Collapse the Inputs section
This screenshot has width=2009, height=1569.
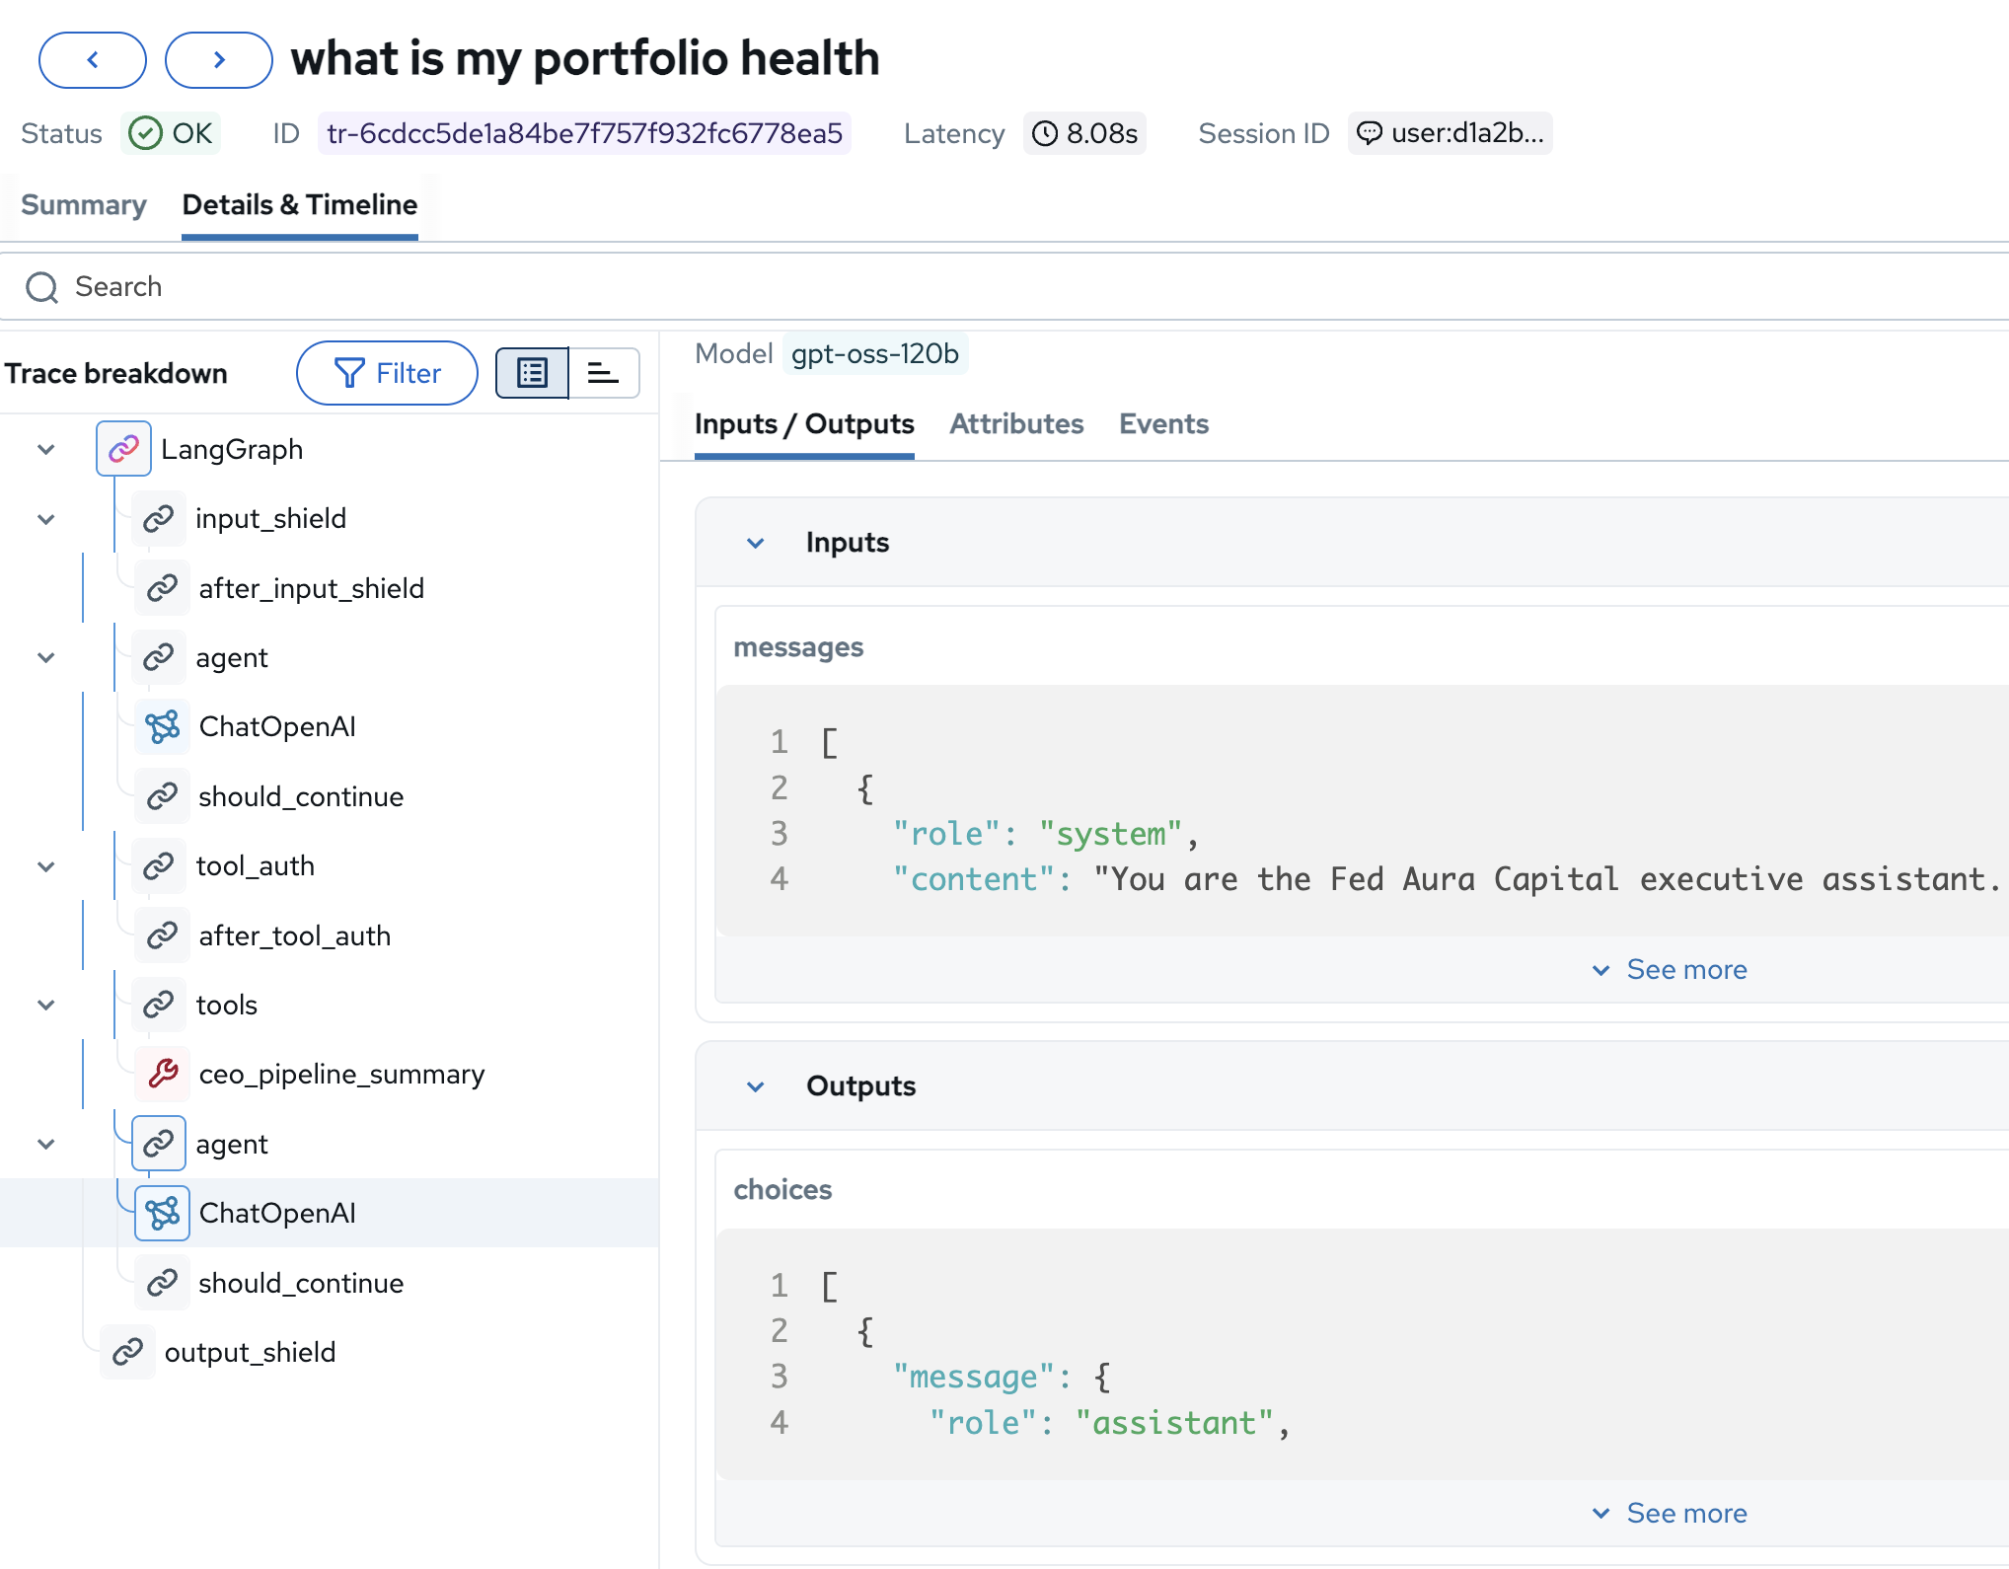tap(756, 543)
